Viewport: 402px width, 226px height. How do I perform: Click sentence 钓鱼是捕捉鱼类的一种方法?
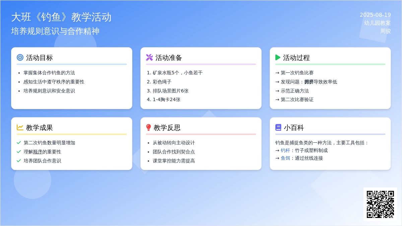click(x=304, y=143)
